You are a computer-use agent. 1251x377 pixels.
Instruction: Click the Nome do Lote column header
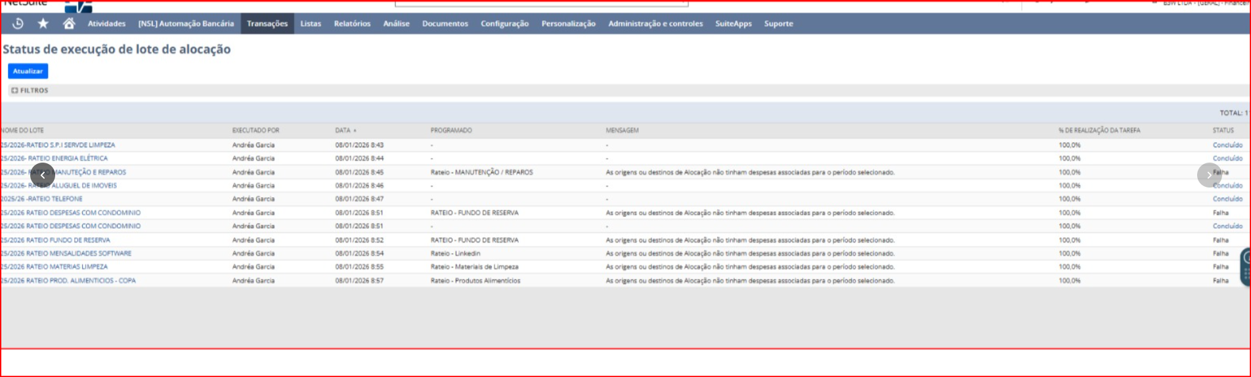tap(23, 130)
